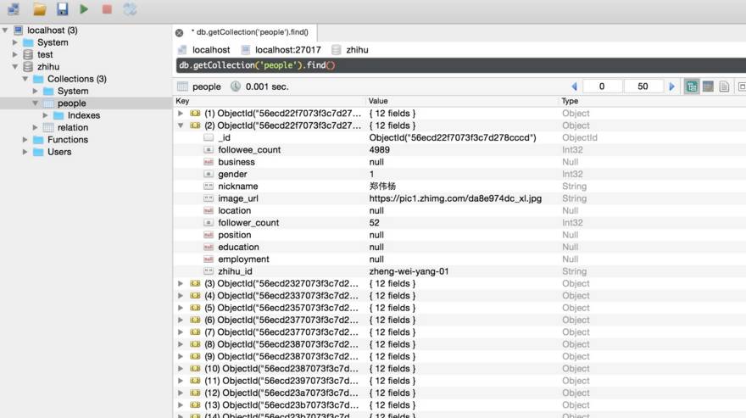
Task: Select the relation collection in sidebar
Action: pos(72,128)
